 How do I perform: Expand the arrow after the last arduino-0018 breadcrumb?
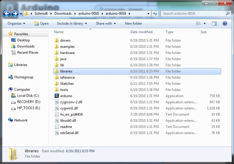point(129,13)
